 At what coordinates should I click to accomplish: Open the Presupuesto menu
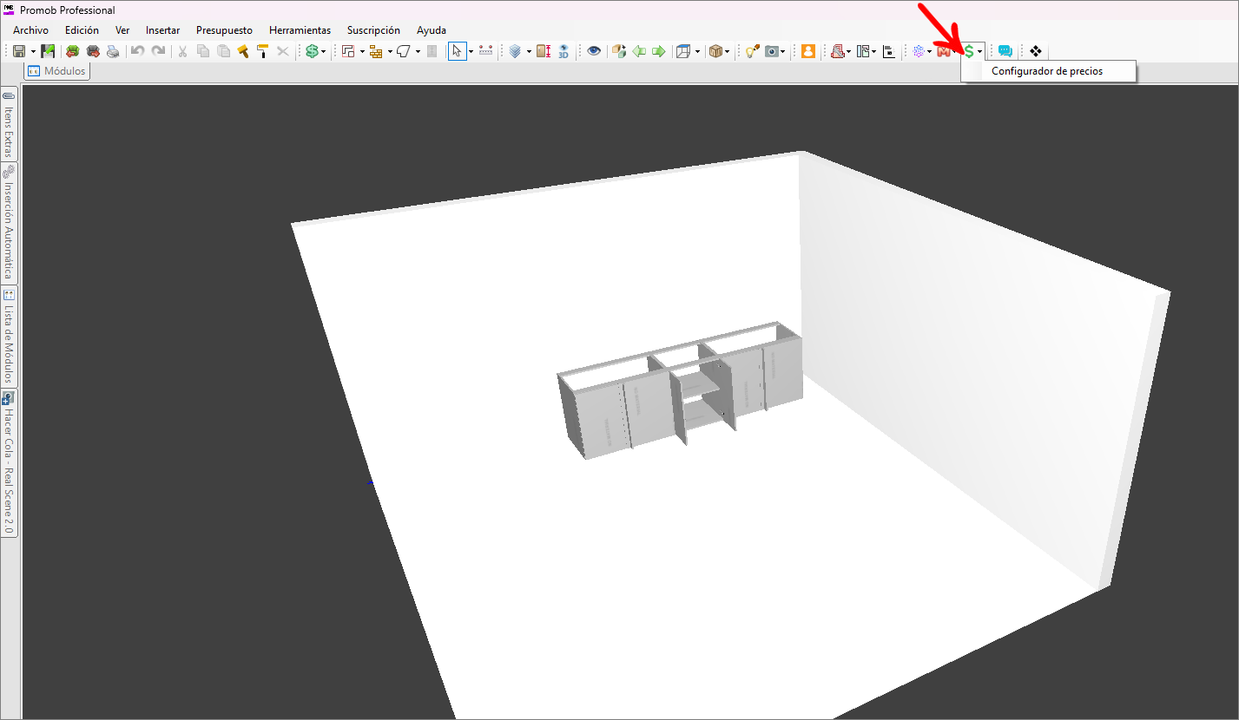[224, 30]
